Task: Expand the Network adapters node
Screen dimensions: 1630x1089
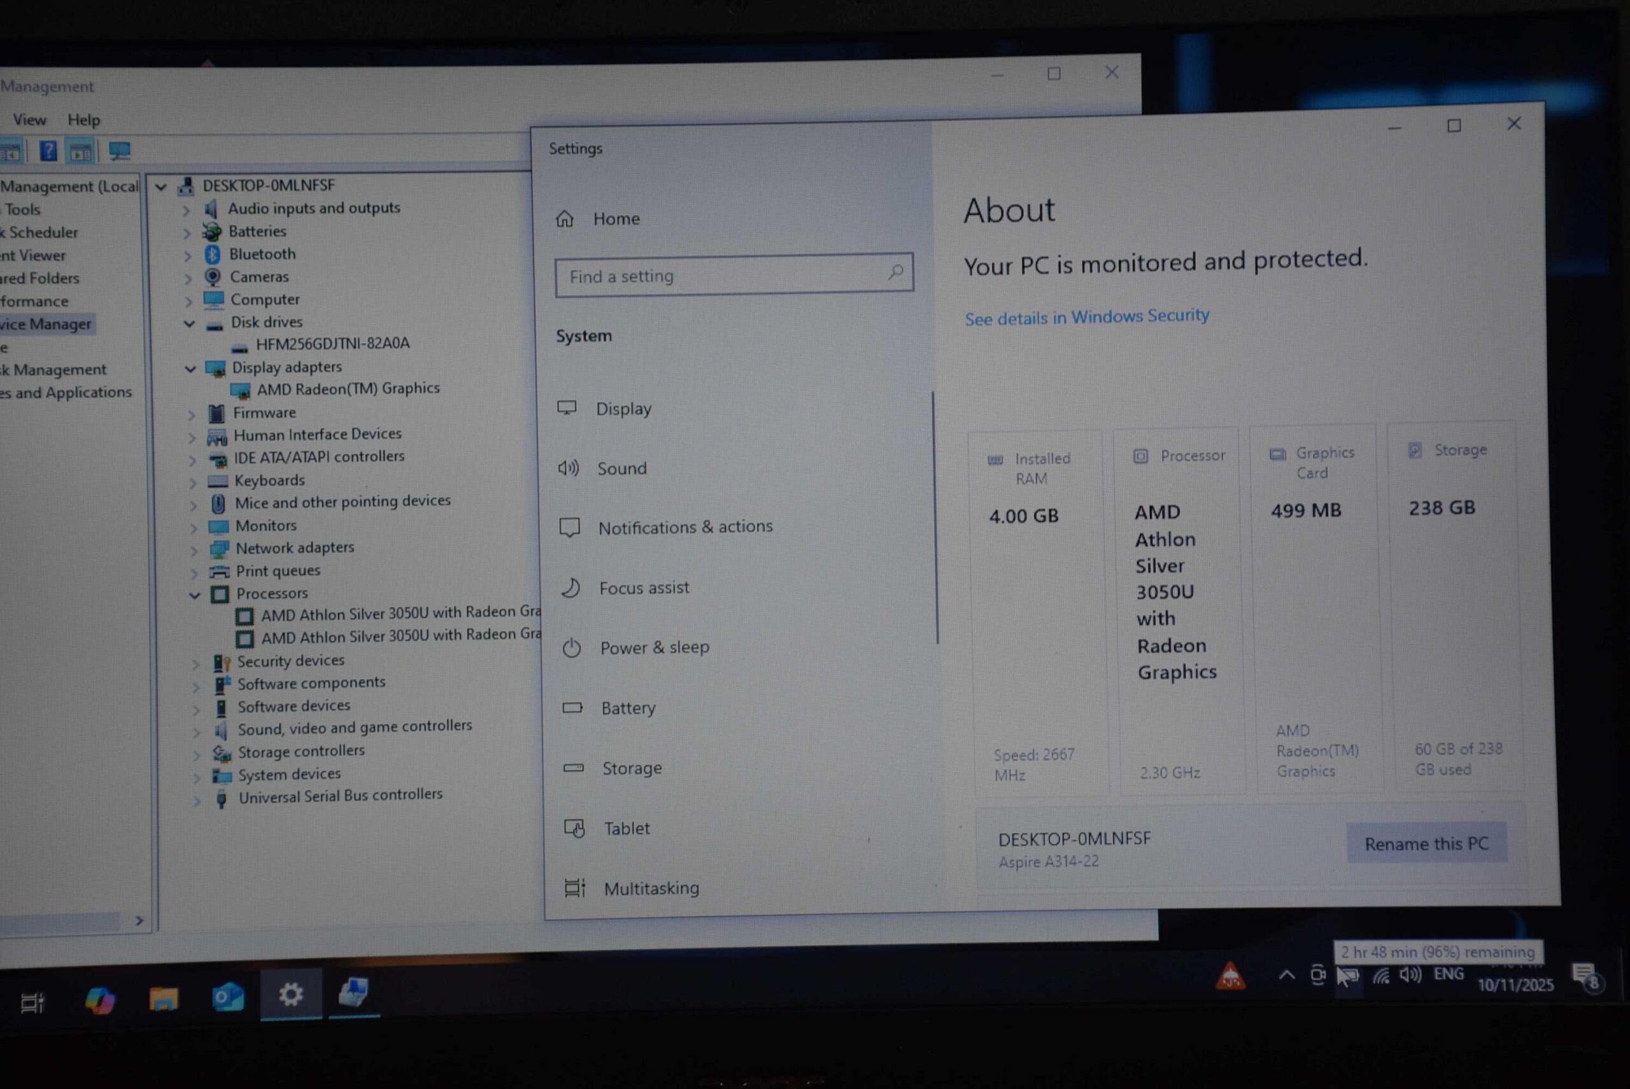Action: pyautogui.click(x=194, y=550)
